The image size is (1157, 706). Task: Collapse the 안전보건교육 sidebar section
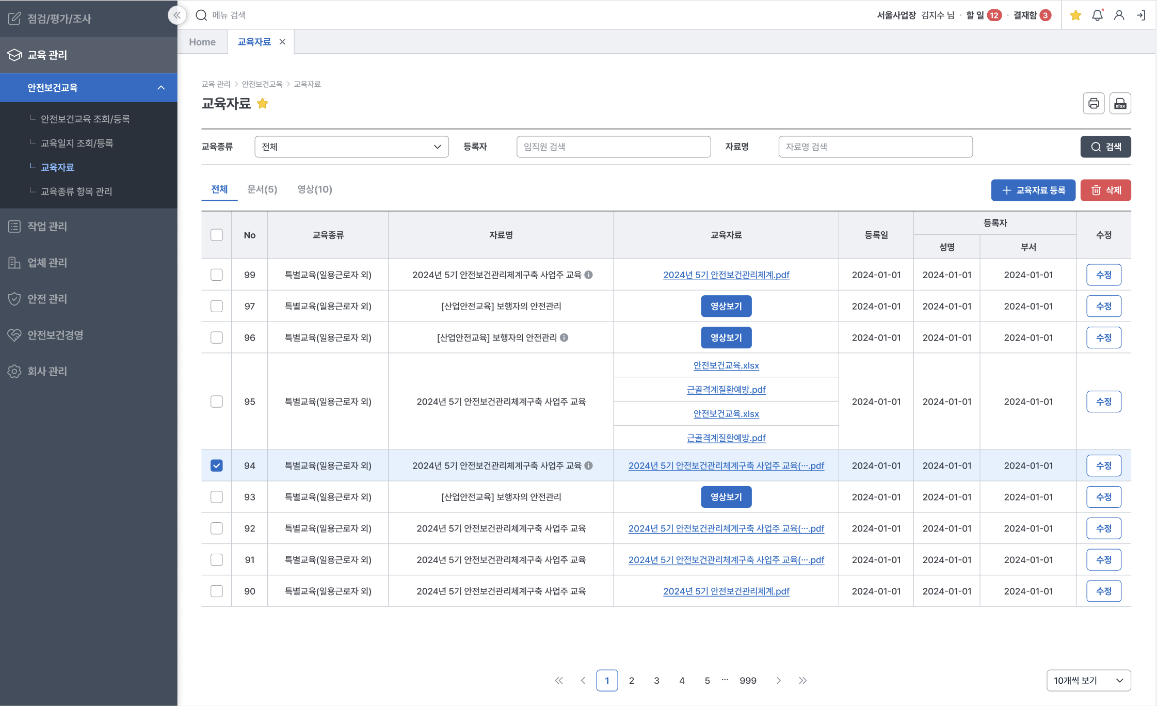coord(161,88)
